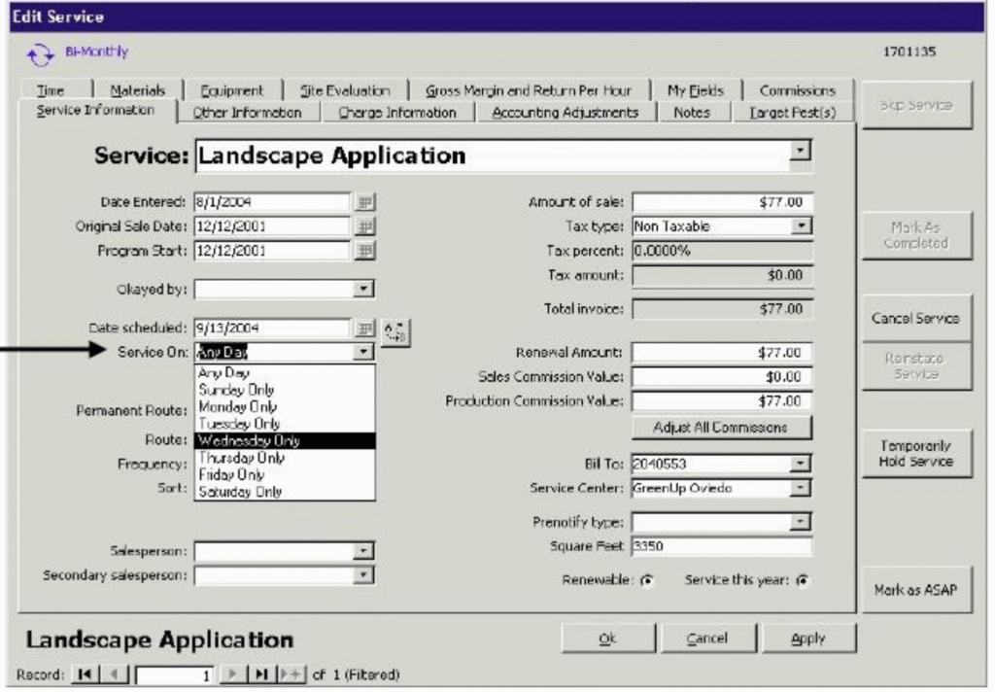The height and width of the screenshot is (692, 995).
Task: Click the icon button right of the Date scheduled calendar
Action: tap(395, 330)
